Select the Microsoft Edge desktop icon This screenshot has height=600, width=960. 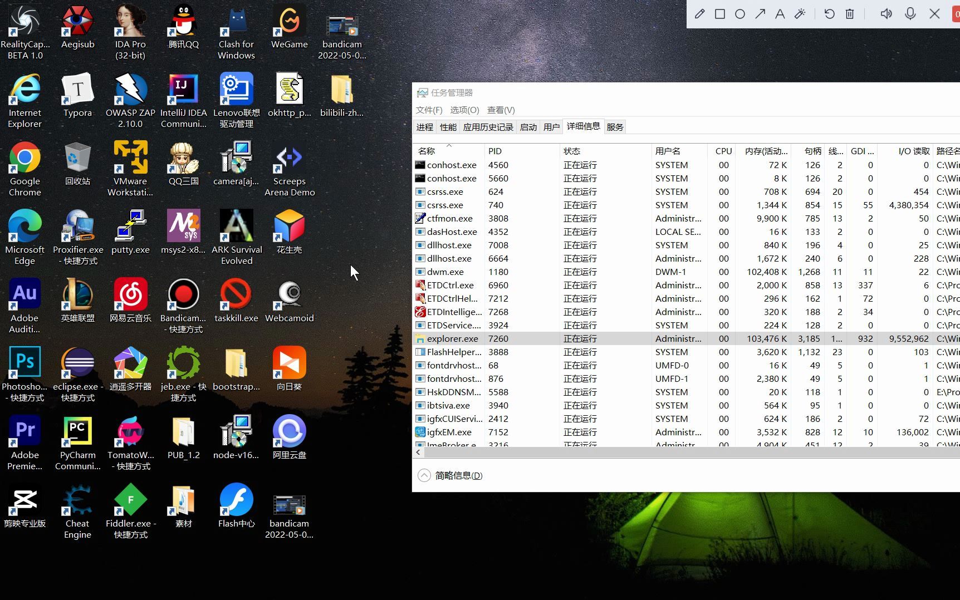[x=25, y=238]
